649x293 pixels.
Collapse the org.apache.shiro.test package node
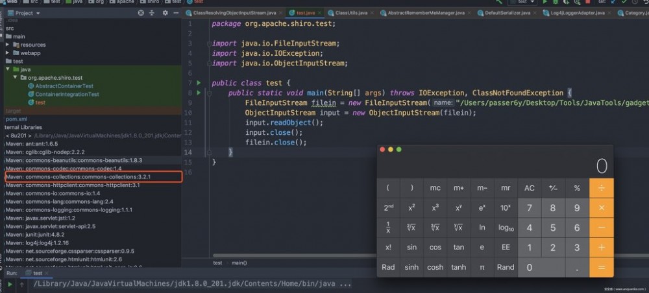[15, 78]
